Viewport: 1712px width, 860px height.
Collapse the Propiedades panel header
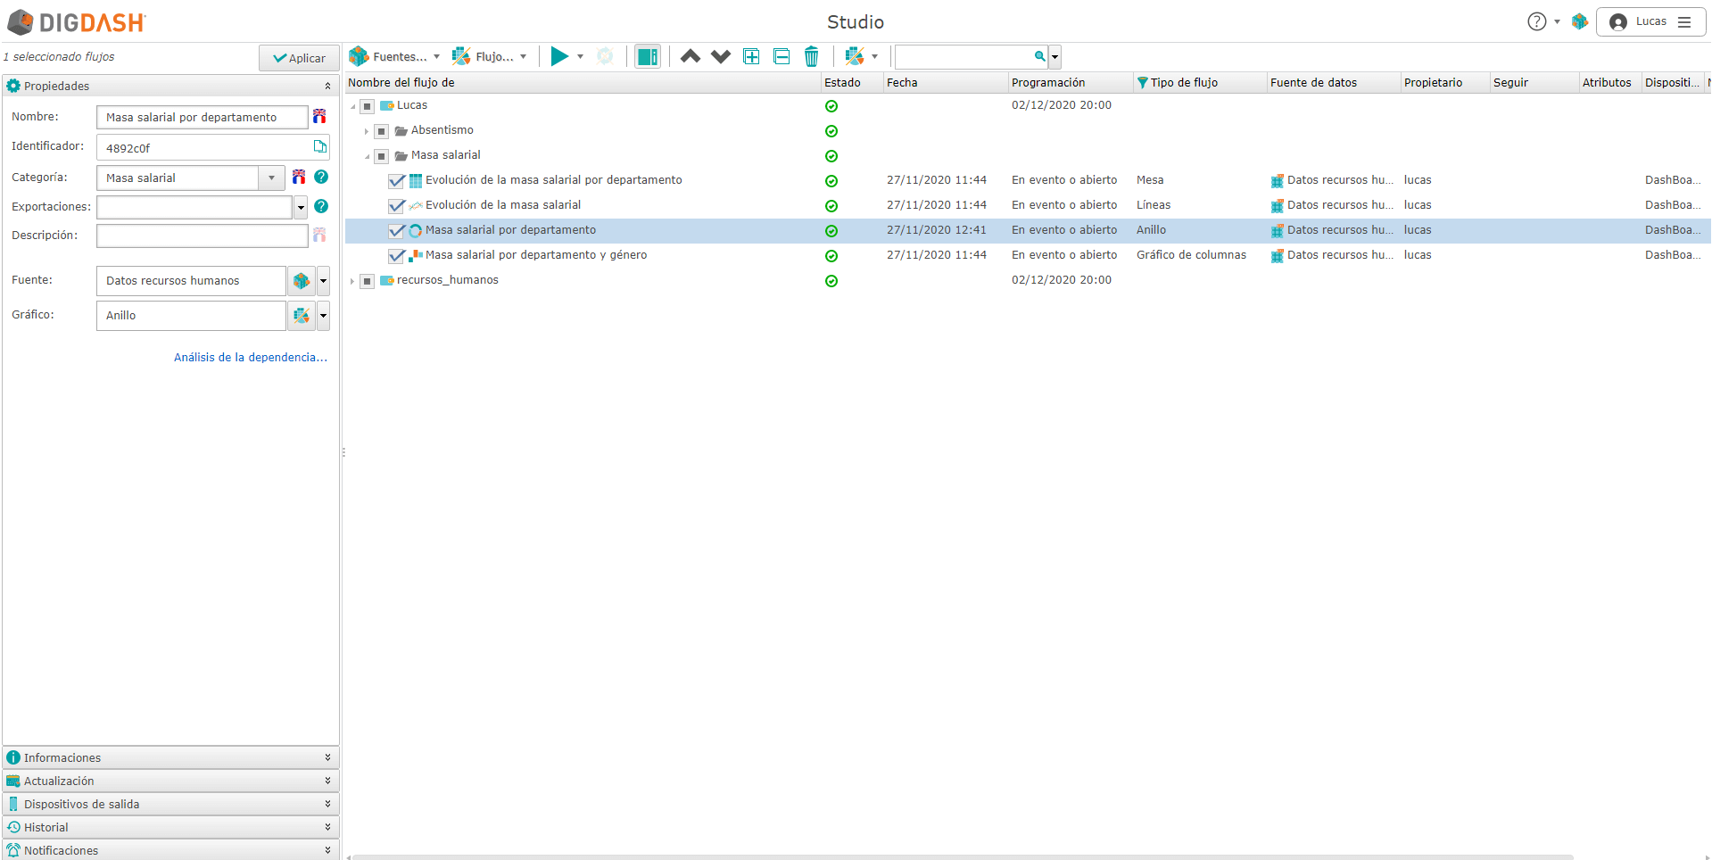pos(170,86)
